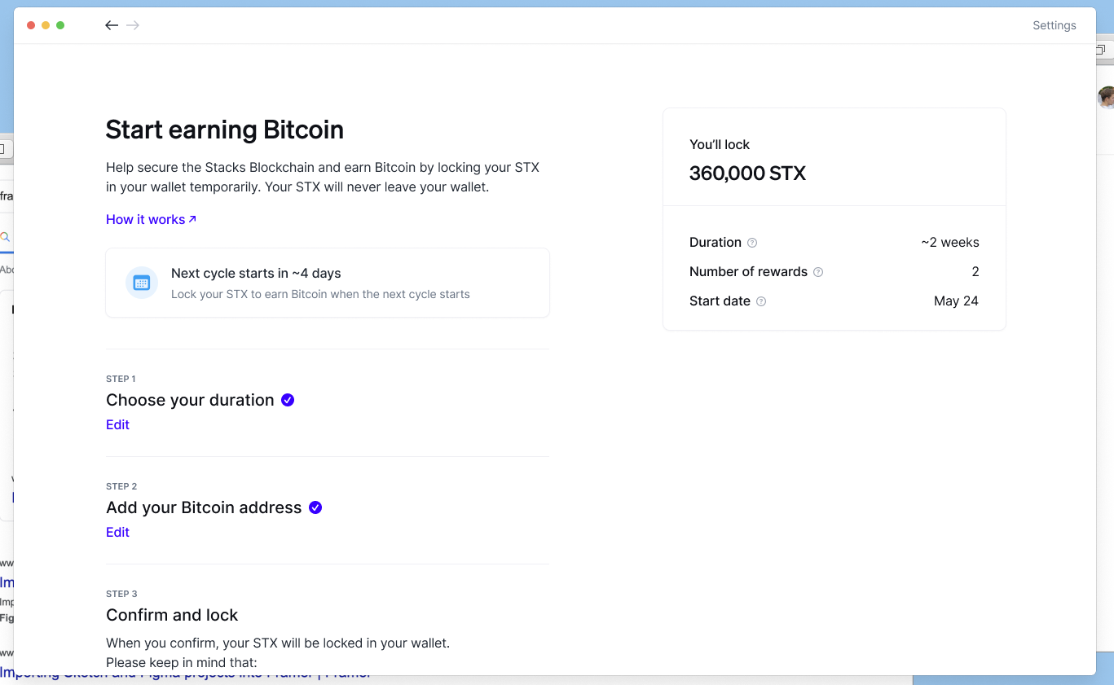Click the checkmark badge beside Add your Bitcoin address

[x=315, y=507]
